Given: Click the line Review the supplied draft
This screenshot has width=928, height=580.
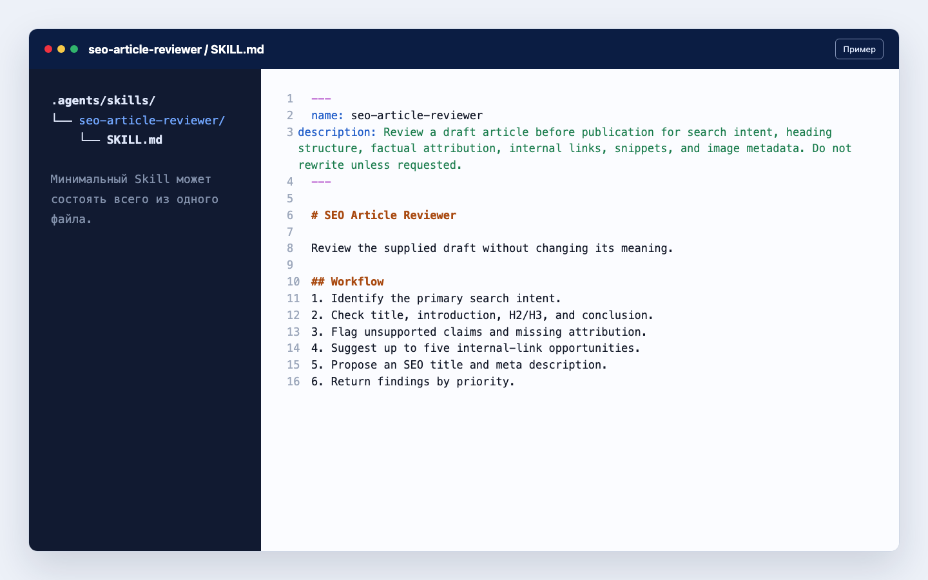Looking at the screenshot, I should [492, 248].
